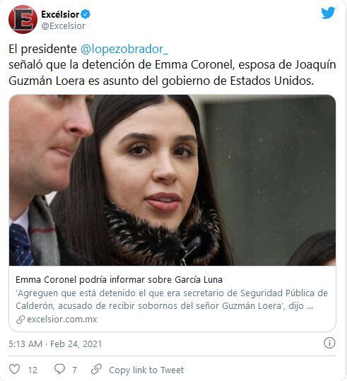Viewport: 347px width, 381px height.
Task: Click the chain link copy icon
Action: pyautogui.click(x=96, y=369)
